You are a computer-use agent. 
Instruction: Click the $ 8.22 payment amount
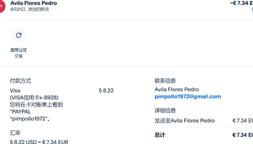pos(106,91)
